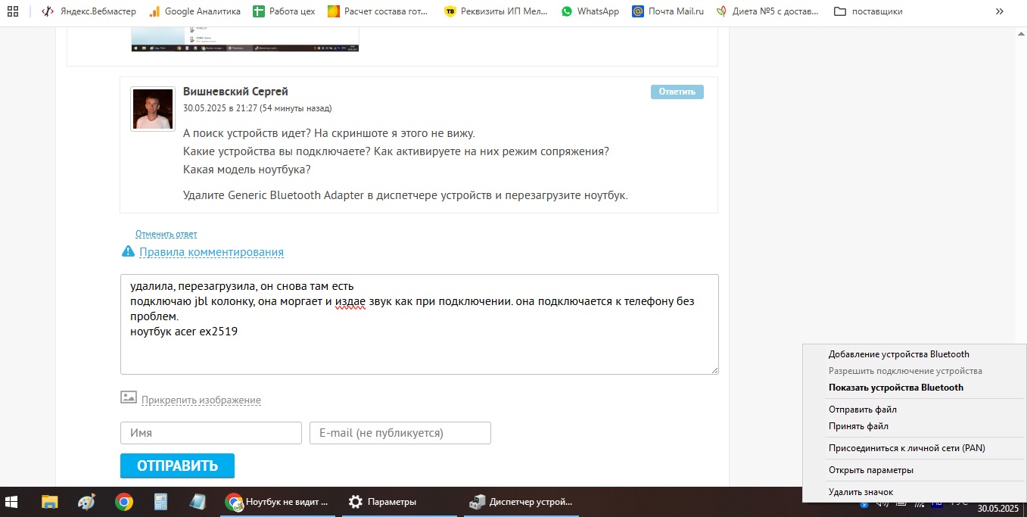Open the поставщики bookmarks folder

pyautogui.click(x=868, y=11)
